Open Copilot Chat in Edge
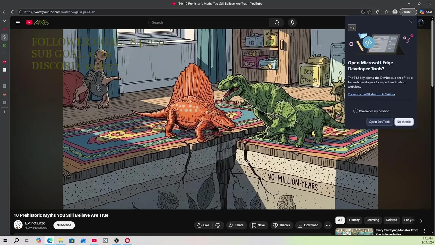435x245 pixels. 425,12
